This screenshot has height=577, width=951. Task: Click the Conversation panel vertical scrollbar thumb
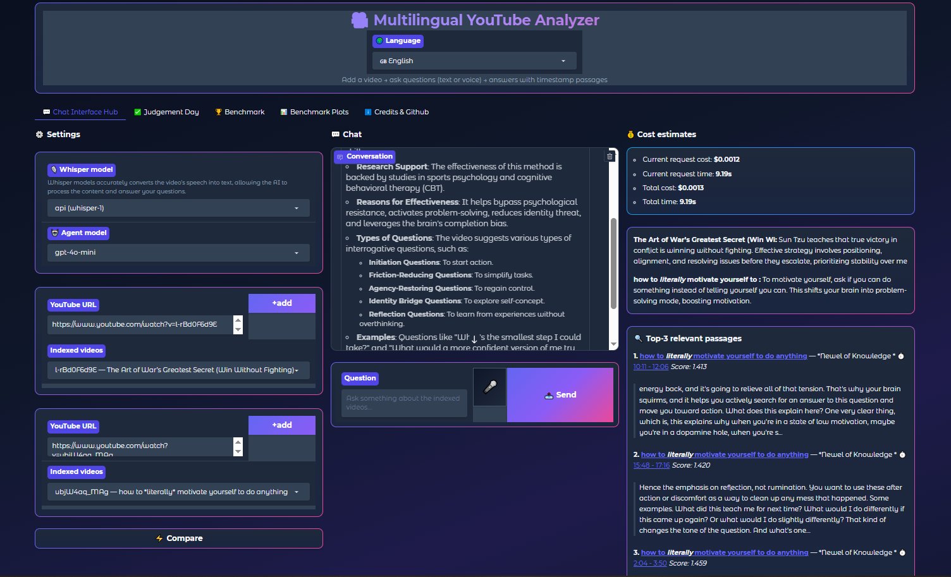(613, 264)
